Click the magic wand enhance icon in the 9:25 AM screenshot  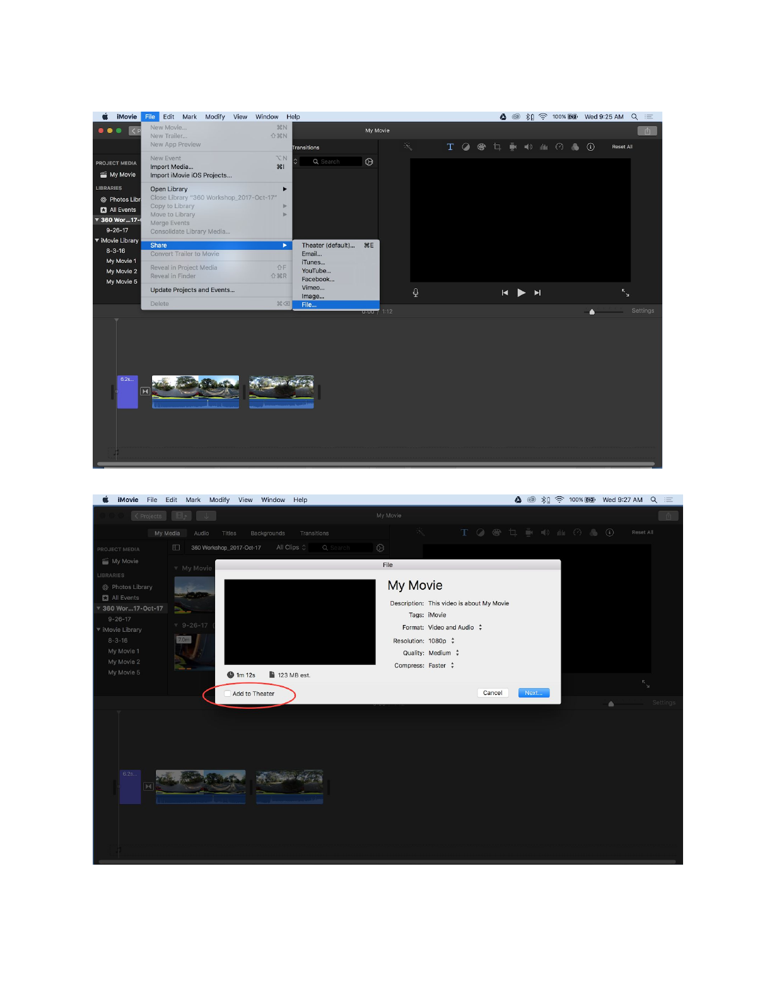click(x=408, y=147)
